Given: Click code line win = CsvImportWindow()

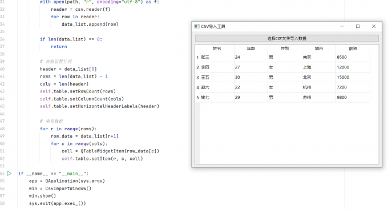Looking at the screenshot, I should point(60,188).
